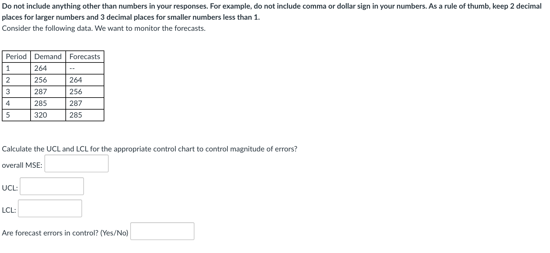The height and width of the screenshot is (253, 550).
Task: Click the overall MSE input field
Action: coord(76,164)
